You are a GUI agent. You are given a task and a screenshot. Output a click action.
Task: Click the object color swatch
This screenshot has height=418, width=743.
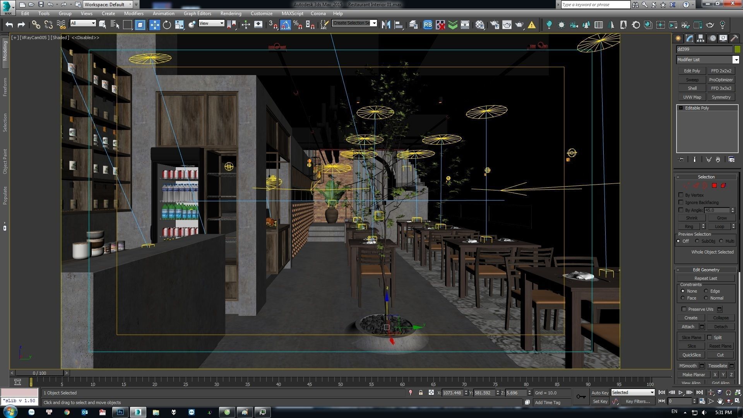[737, 49]
